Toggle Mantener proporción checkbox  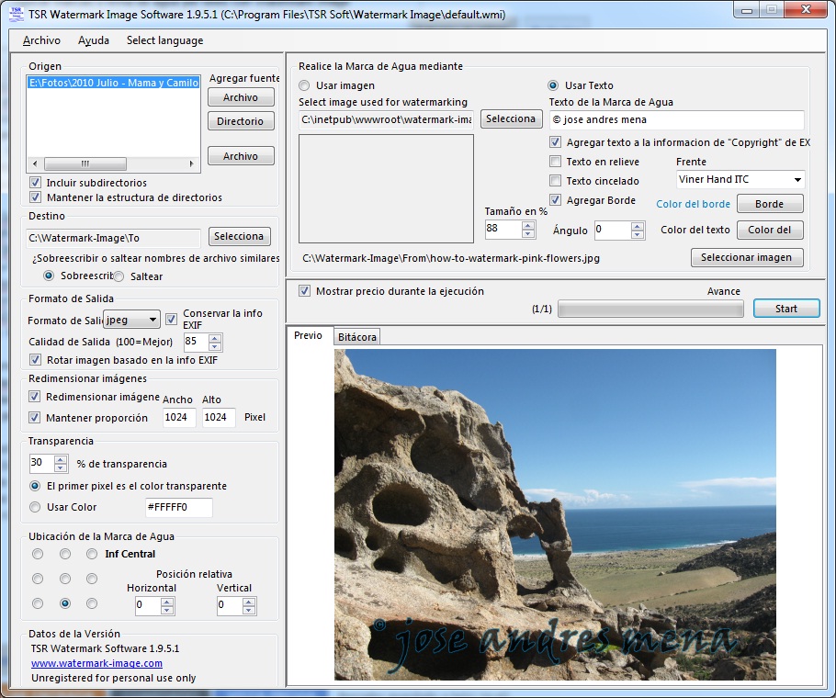[35, 417]
